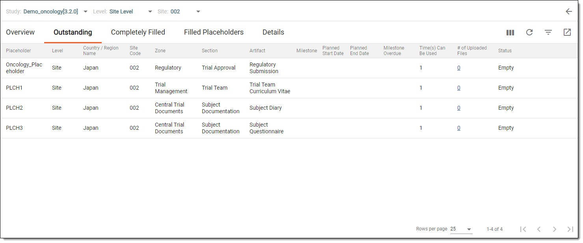The height and width of the screenshot is (243, 583).
Task: Open the column chooser icon
Action: (x=510, y=32)
